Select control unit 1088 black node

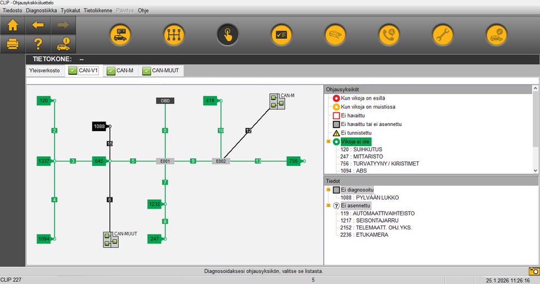[x=100, y=127]
